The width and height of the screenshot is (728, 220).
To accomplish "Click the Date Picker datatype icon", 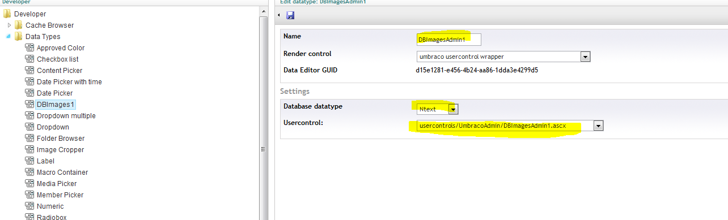I will [x=30, y=93].
